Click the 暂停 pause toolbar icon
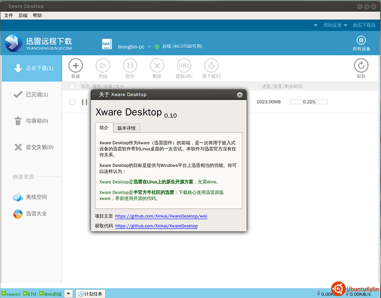 [130, 66]
